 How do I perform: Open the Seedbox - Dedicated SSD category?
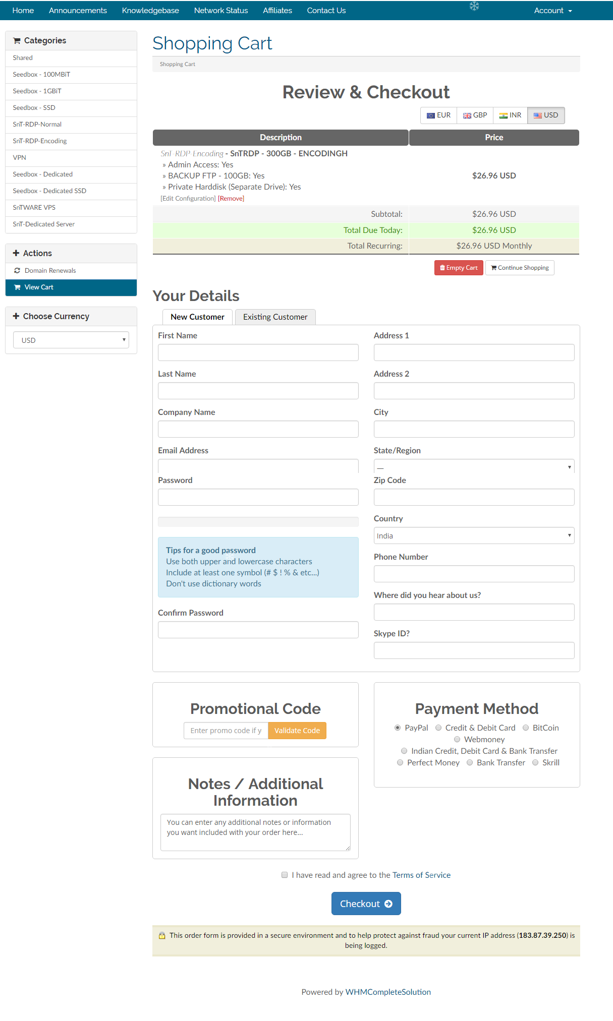(71, 191)
